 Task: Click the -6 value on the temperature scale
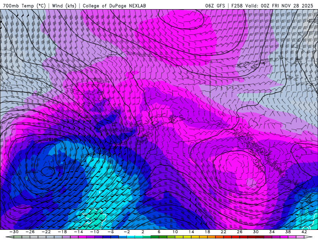click(111, 232)
